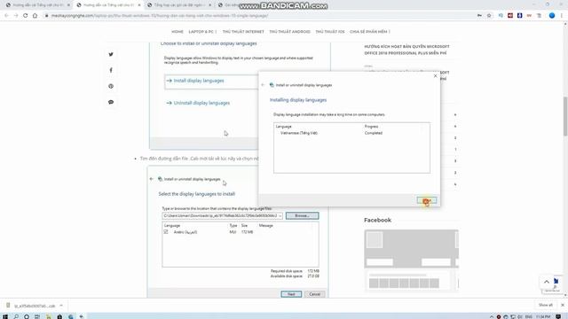Open taskbar search magnifier
The height and width of the screenshot is (319, 568).
[16, 316]
